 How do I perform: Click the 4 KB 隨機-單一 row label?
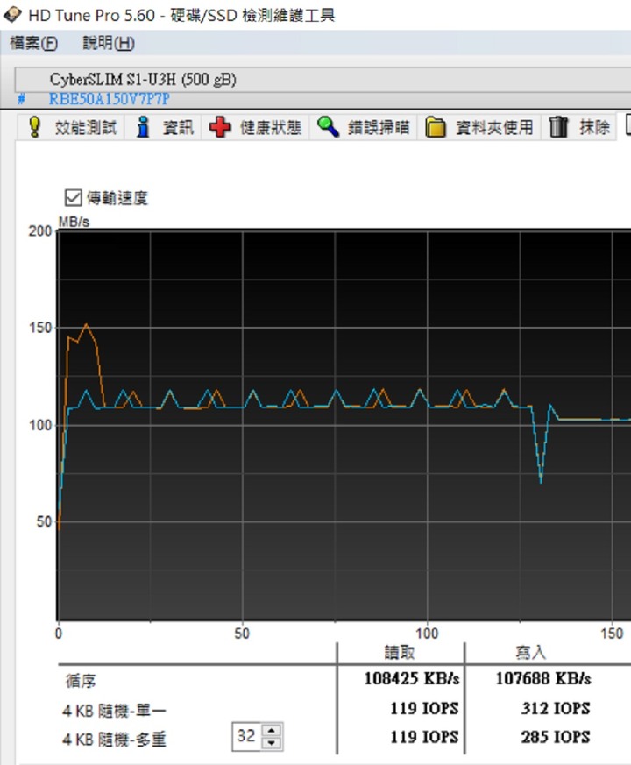coord(114,711)
